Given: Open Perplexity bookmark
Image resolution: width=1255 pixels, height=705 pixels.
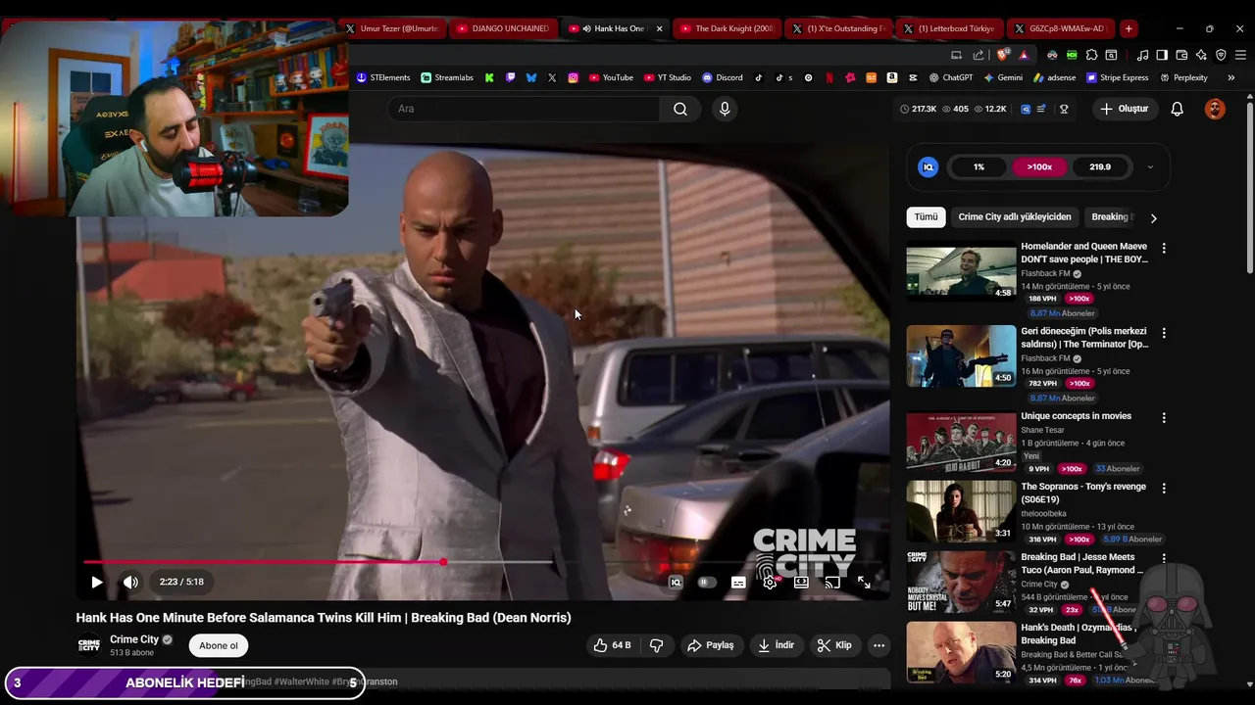Looking at the screenshot, I should coord(1183,77).
